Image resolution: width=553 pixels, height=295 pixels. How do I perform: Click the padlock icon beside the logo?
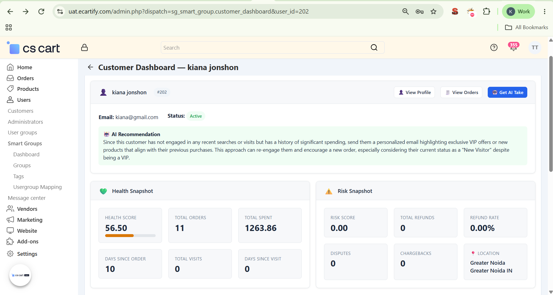pos(84,48)
